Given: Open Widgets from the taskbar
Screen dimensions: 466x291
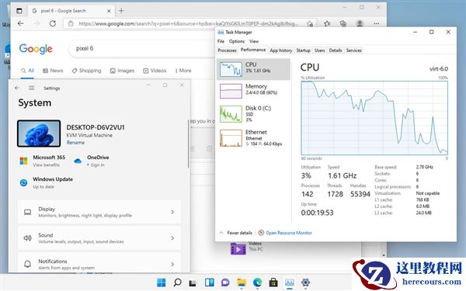Looking at the screenshot, I should pos(209,282).
